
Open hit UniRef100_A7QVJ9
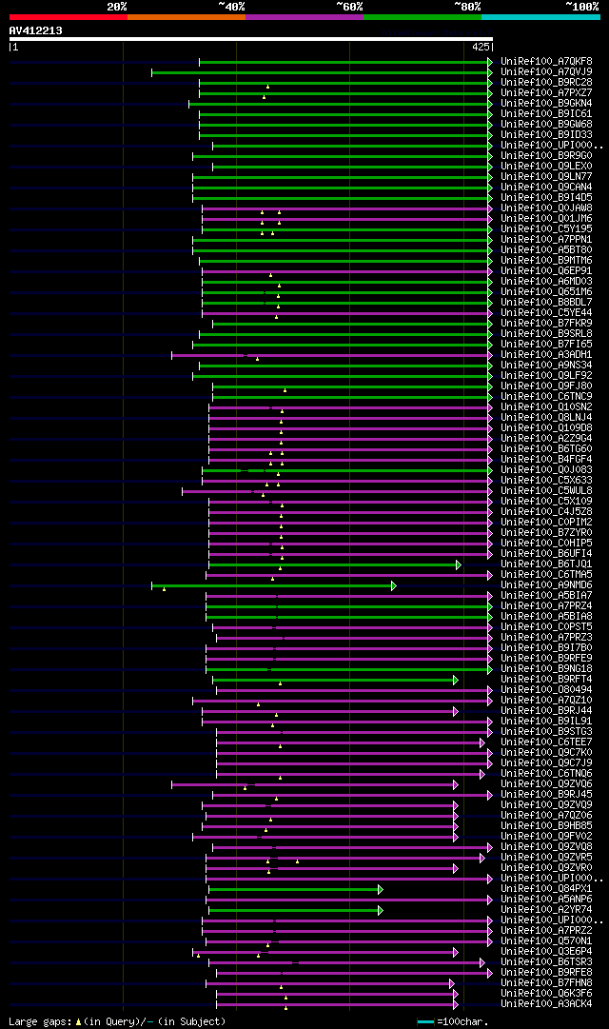click(x=546, y=72)
